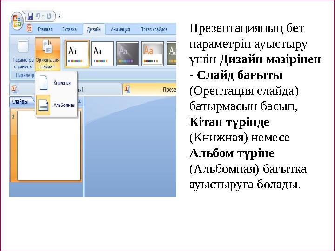Select slide 1 thumbnail in the panel
Screen dimensions: 335x251
(x=49, y=145)
